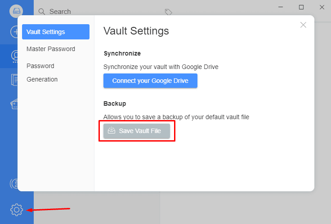Screen dimensions: 331x224
Task: Open the wallet cards sidebar icon
Action: point(14,104)
